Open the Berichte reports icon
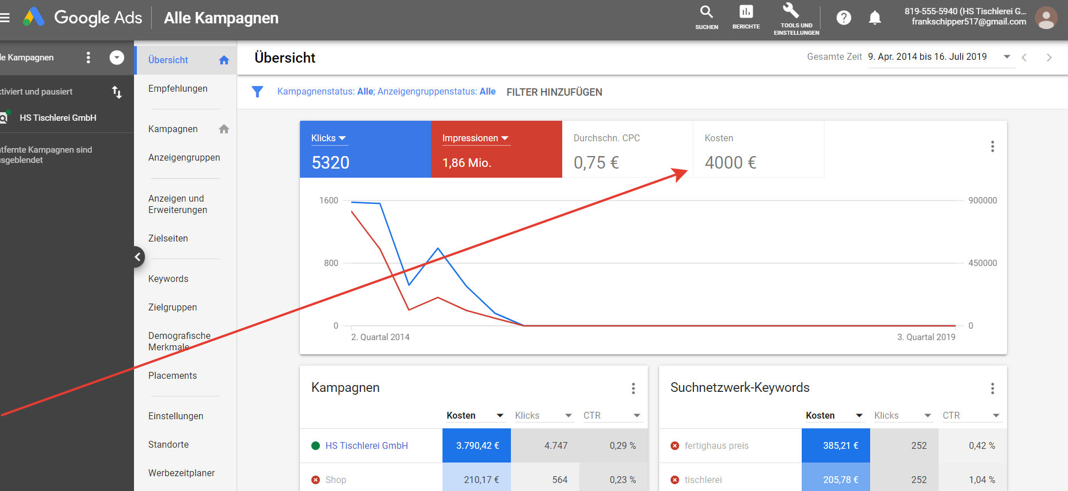This screenshot has width=1068, height=491. [x=746, y=17]
